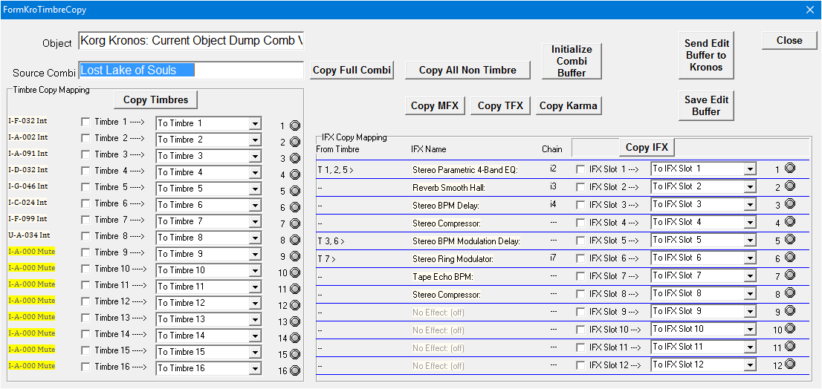The image size is (822, 389).
Task: Click the Object text field
Action: tap(191, 40)
